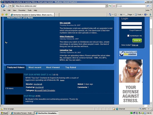
Task: Switch to the Most recent tab
Action: (x=35, y=68)
